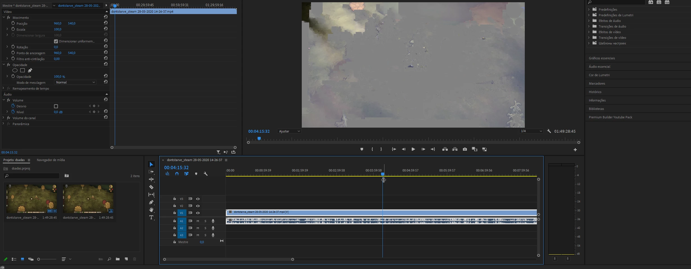Reset the Posição parameter

106,23
